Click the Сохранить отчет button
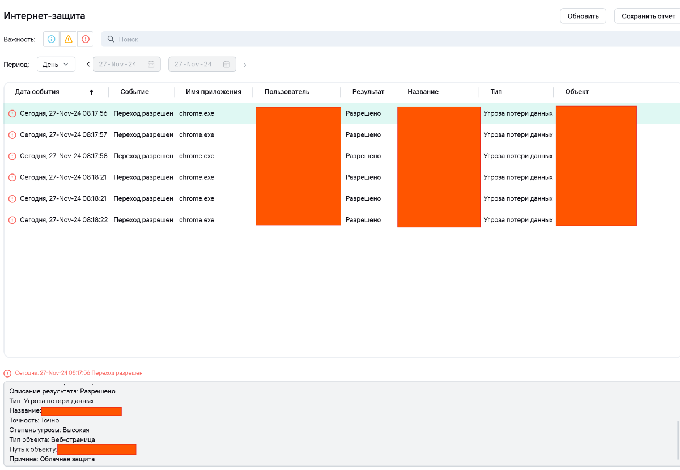The height and width of the screenshot is (470, 680). 648,16
